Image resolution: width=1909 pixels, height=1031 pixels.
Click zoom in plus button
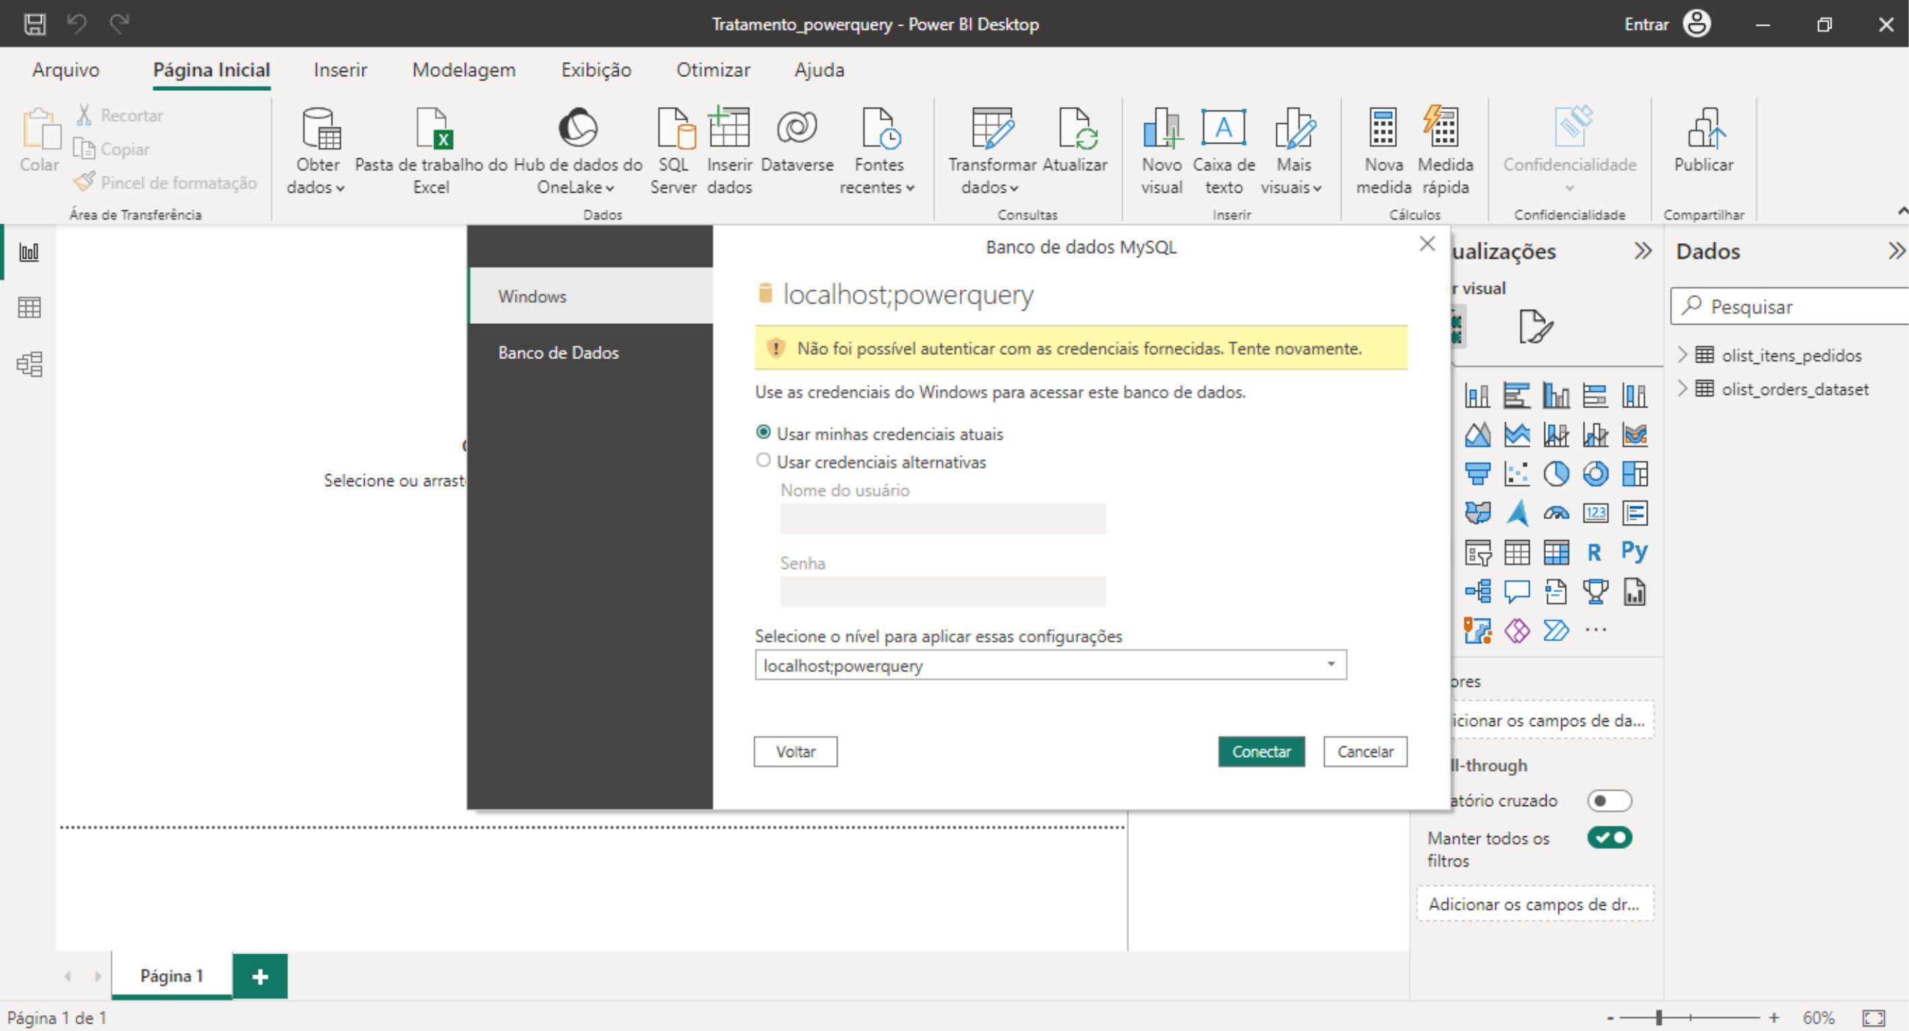tap(1774, 1018)
